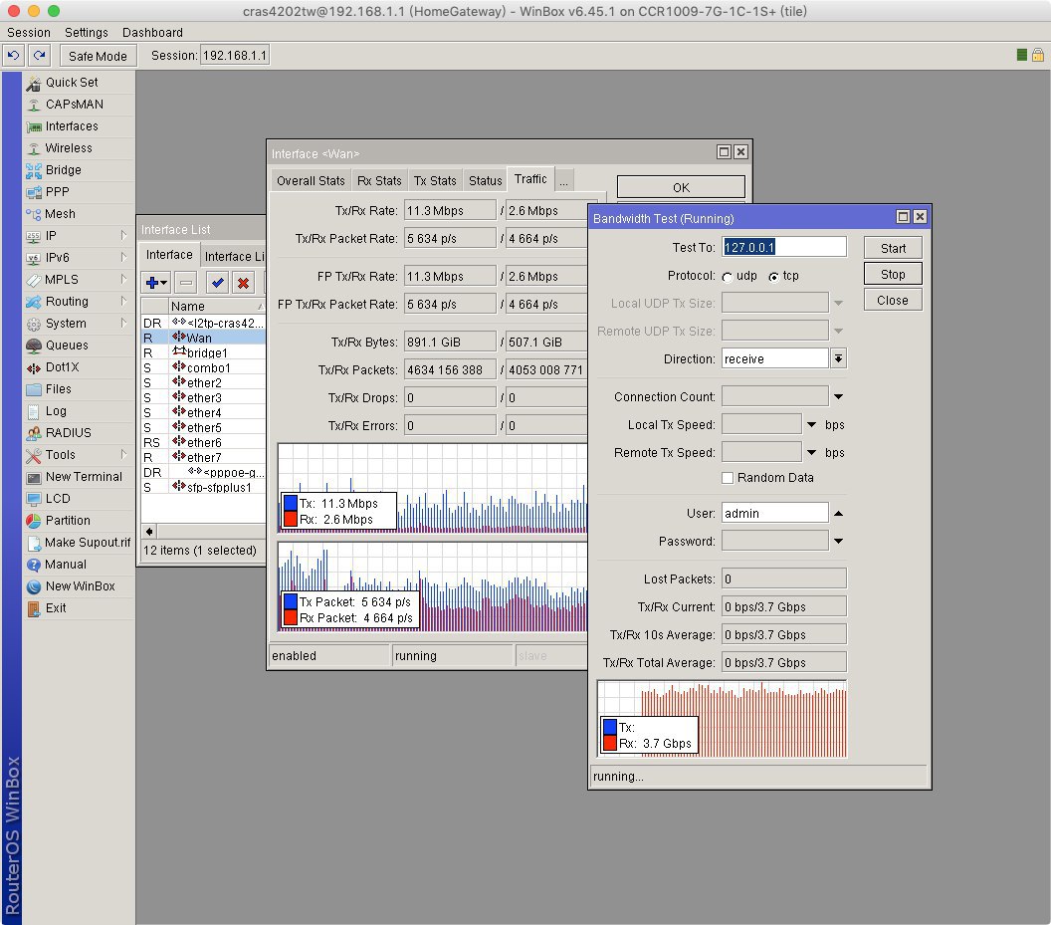Open the Settings menu
The width and height of the screenshot is (1051, 925).
pos(86,32)
